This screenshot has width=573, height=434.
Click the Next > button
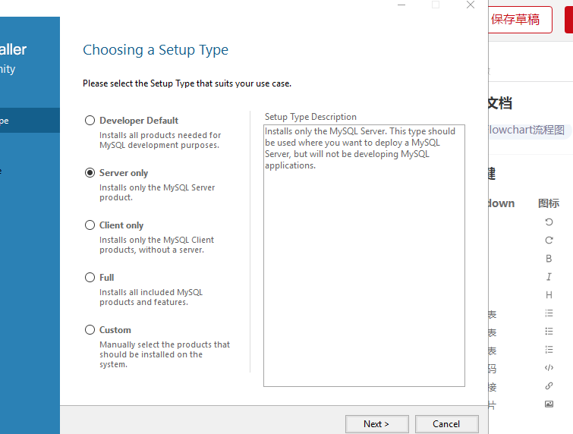(x=376, y=424)
